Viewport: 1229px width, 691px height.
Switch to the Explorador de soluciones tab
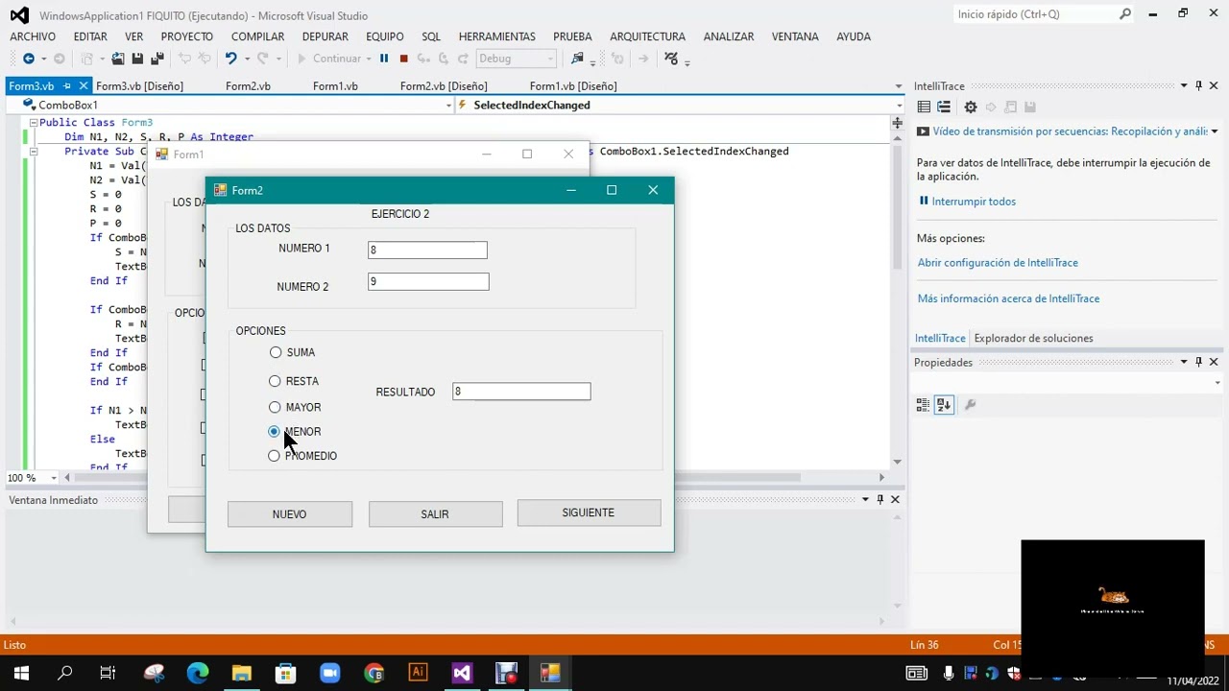point(1033,338)
